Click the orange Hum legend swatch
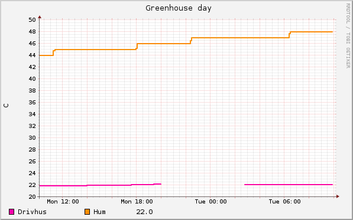This screenshot has height=220, width=353. click(x=87, y=212)
